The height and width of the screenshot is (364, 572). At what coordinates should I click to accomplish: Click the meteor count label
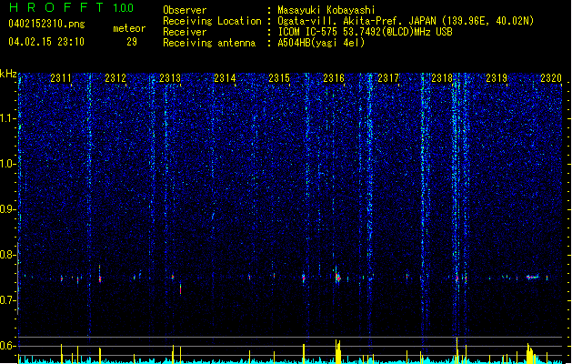coord(129,28)
